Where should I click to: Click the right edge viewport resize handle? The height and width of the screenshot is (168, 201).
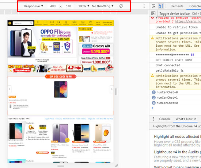pos(116,91)
